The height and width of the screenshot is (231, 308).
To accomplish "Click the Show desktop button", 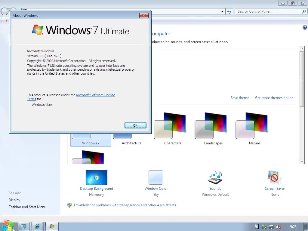I will pyautogui.click(x=306, y=227).
